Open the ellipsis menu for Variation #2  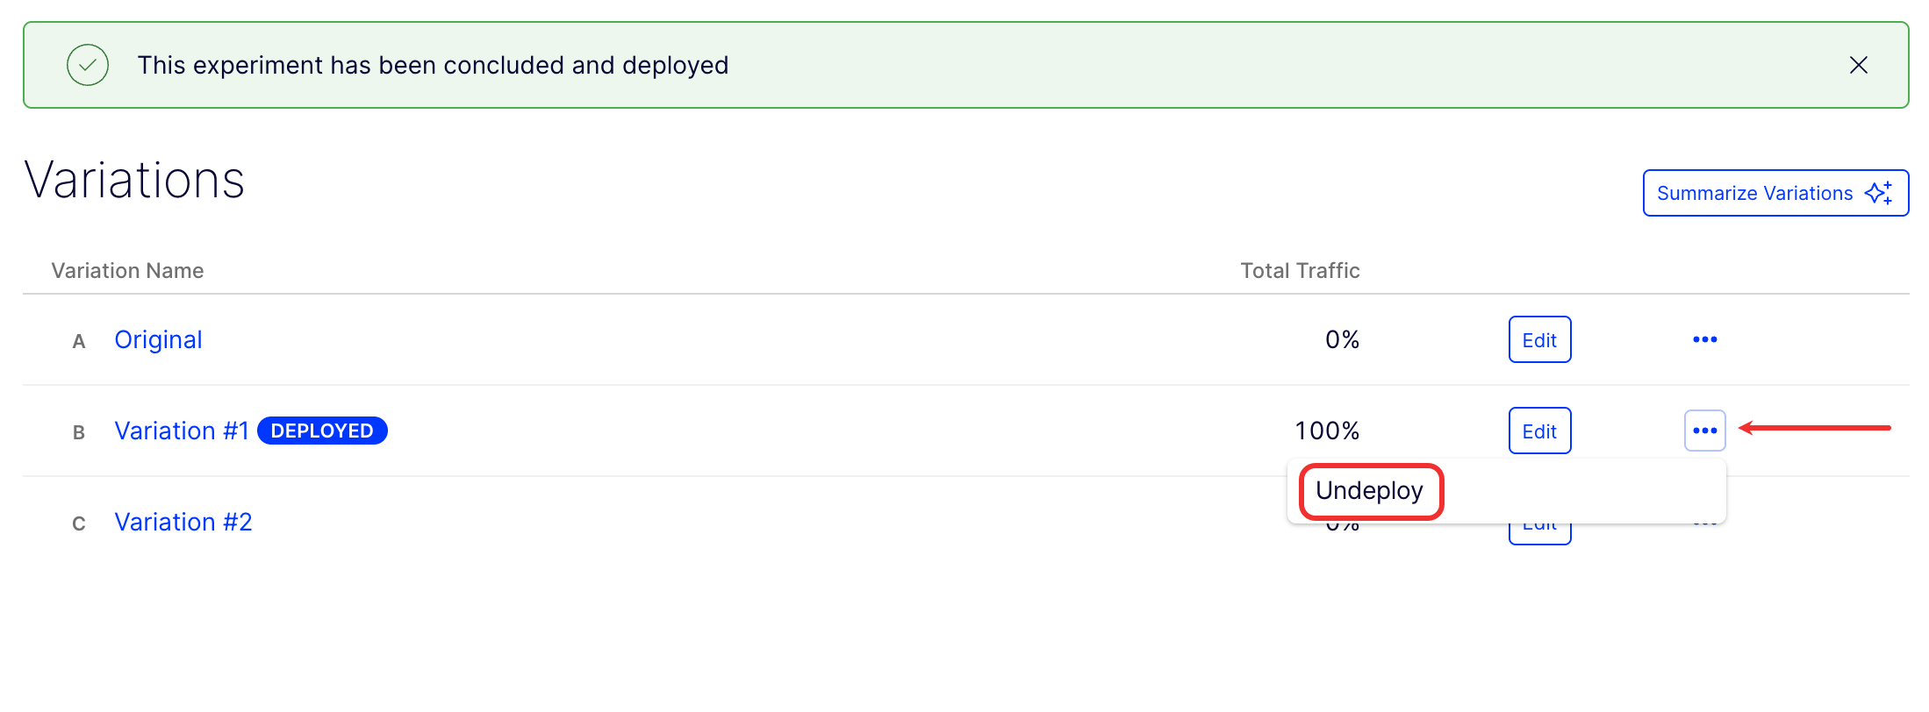point(1703,522)
